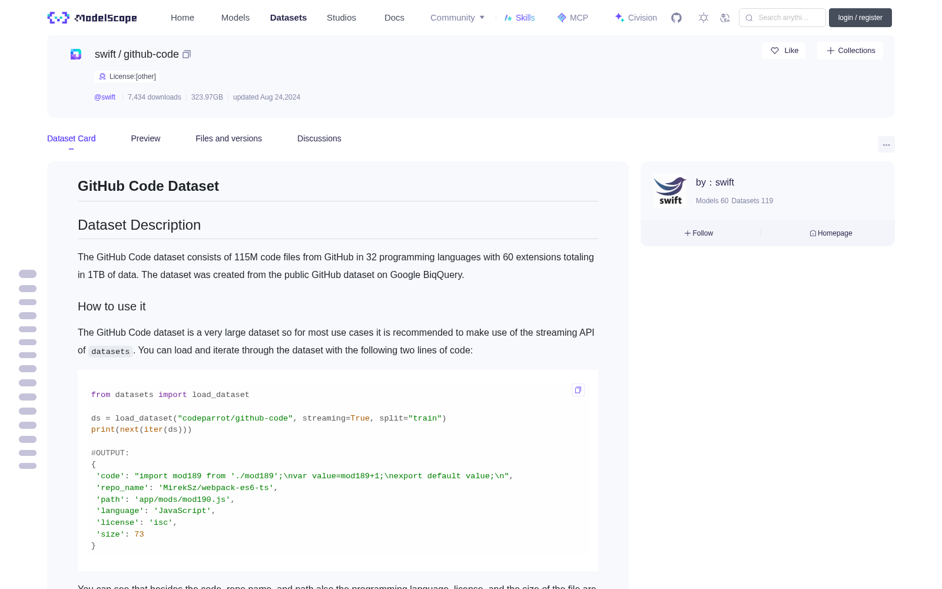
Task: Open Civision page
Action: pyautogui.click(x=636, y=18)
